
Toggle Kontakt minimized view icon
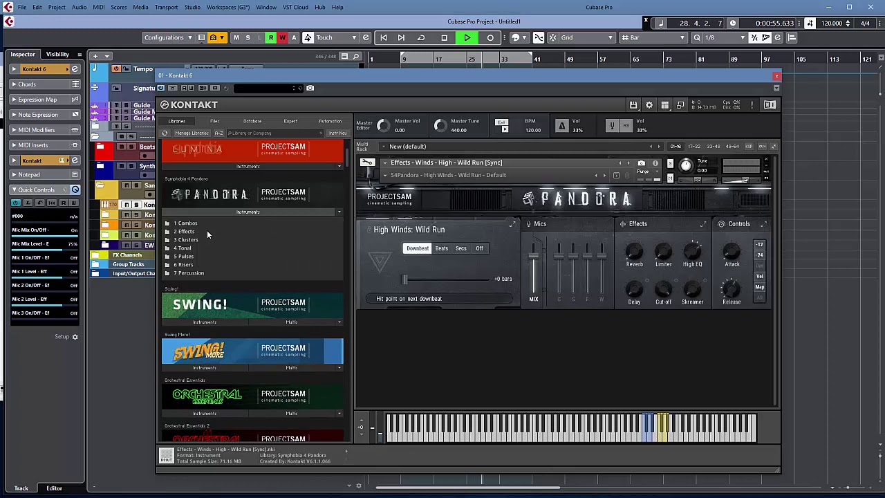point(680,105)
